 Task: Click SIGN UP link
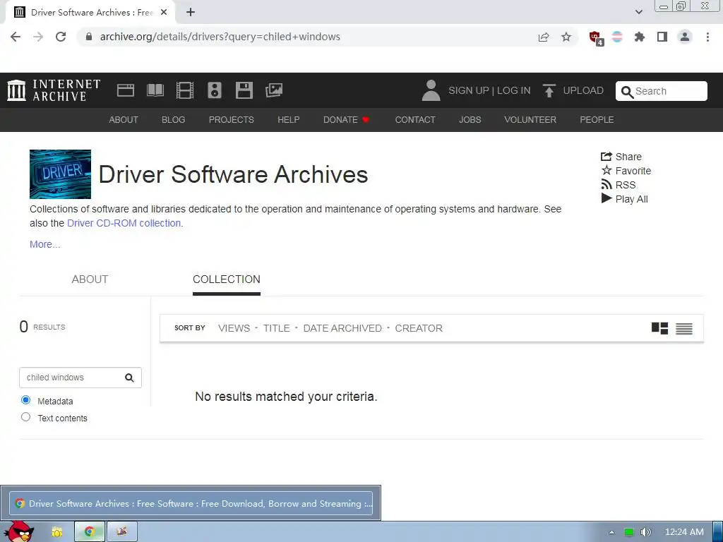(469, 90)
